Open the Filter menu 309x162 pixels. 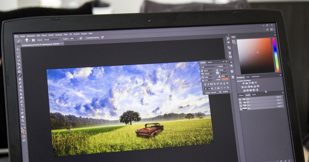[x=66, y=34]
